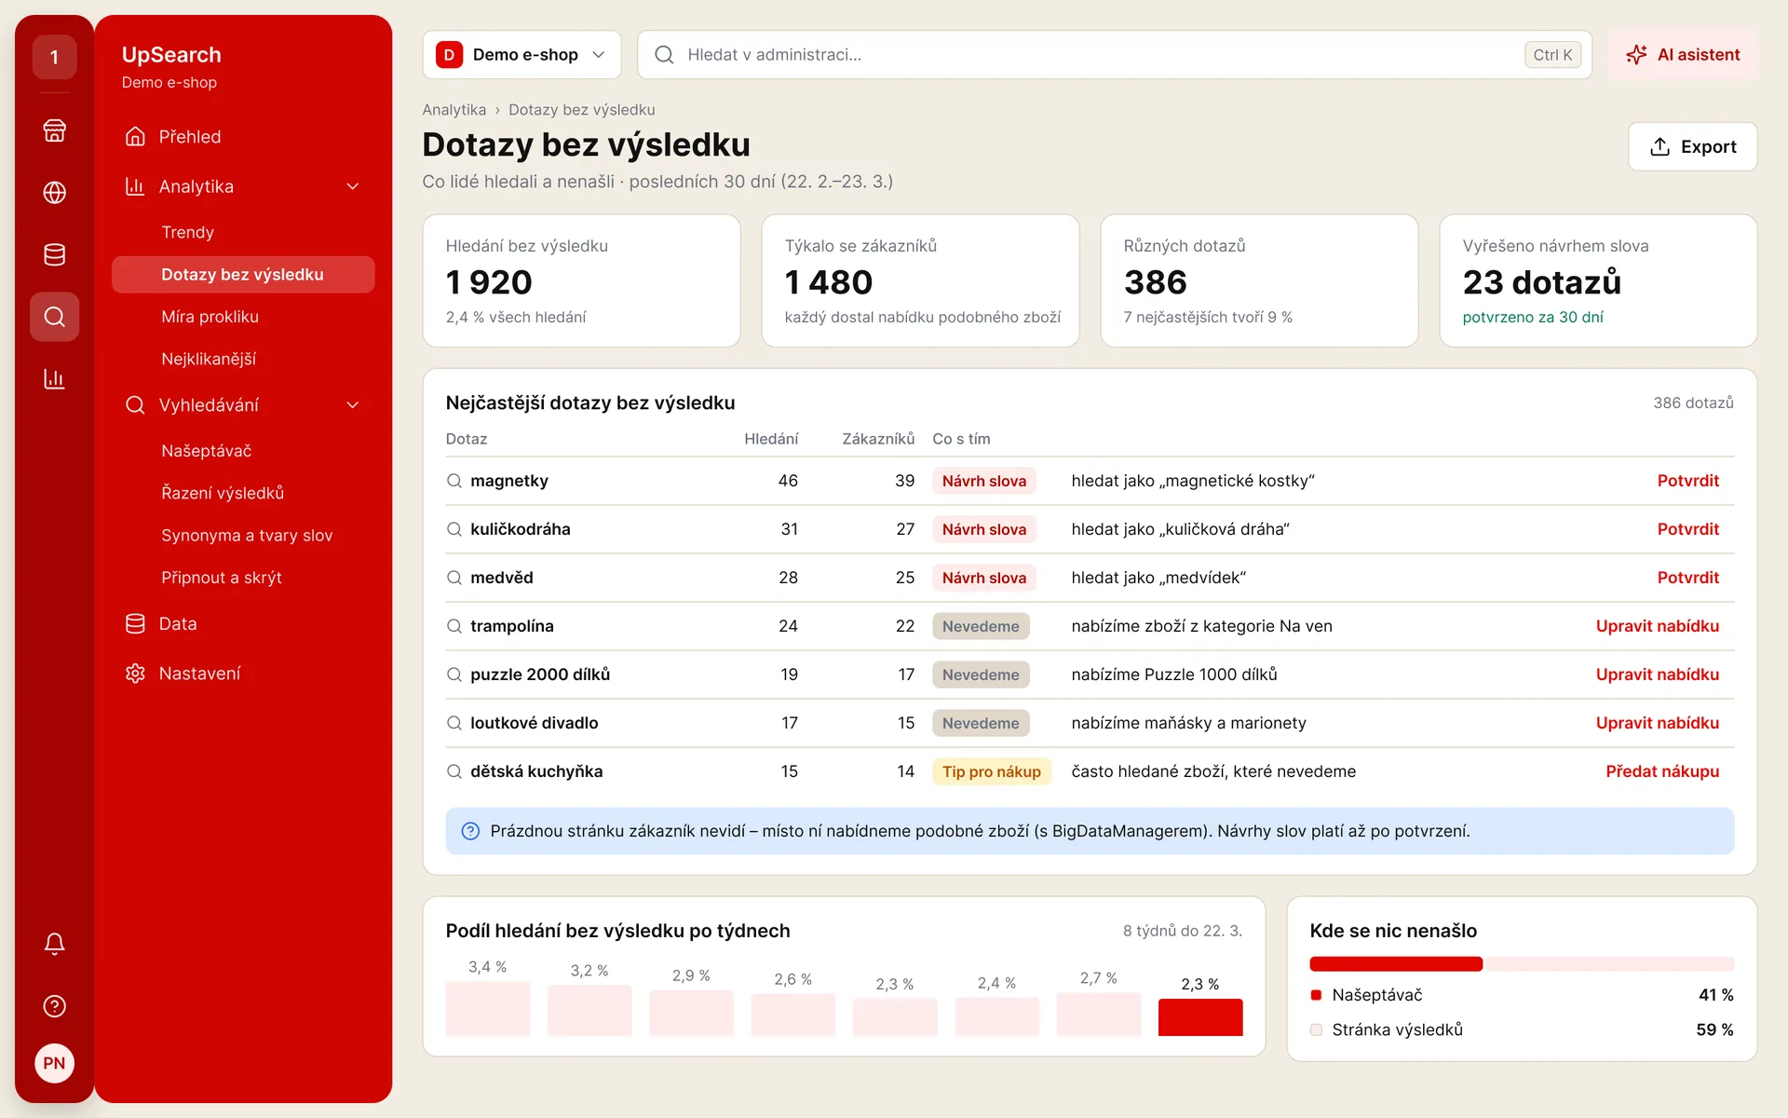This screenshot has height=1118, width=1788.
Task: Click the info icon in the blue notice
Action: [470, 831]
